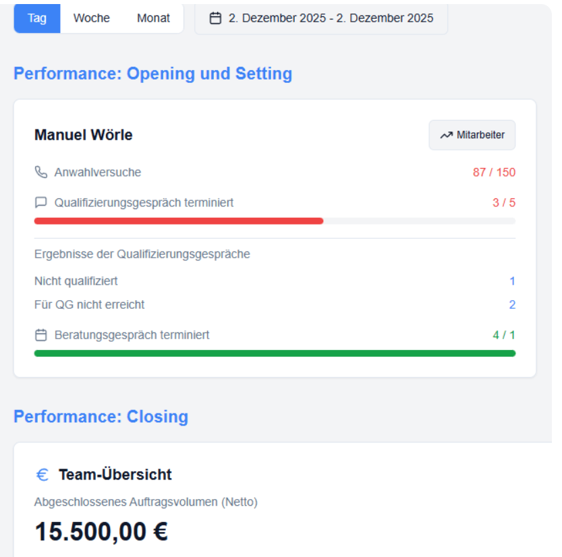Click the calendar icon in date picker
Screen dimensions: 562x557
pos(215,18)
